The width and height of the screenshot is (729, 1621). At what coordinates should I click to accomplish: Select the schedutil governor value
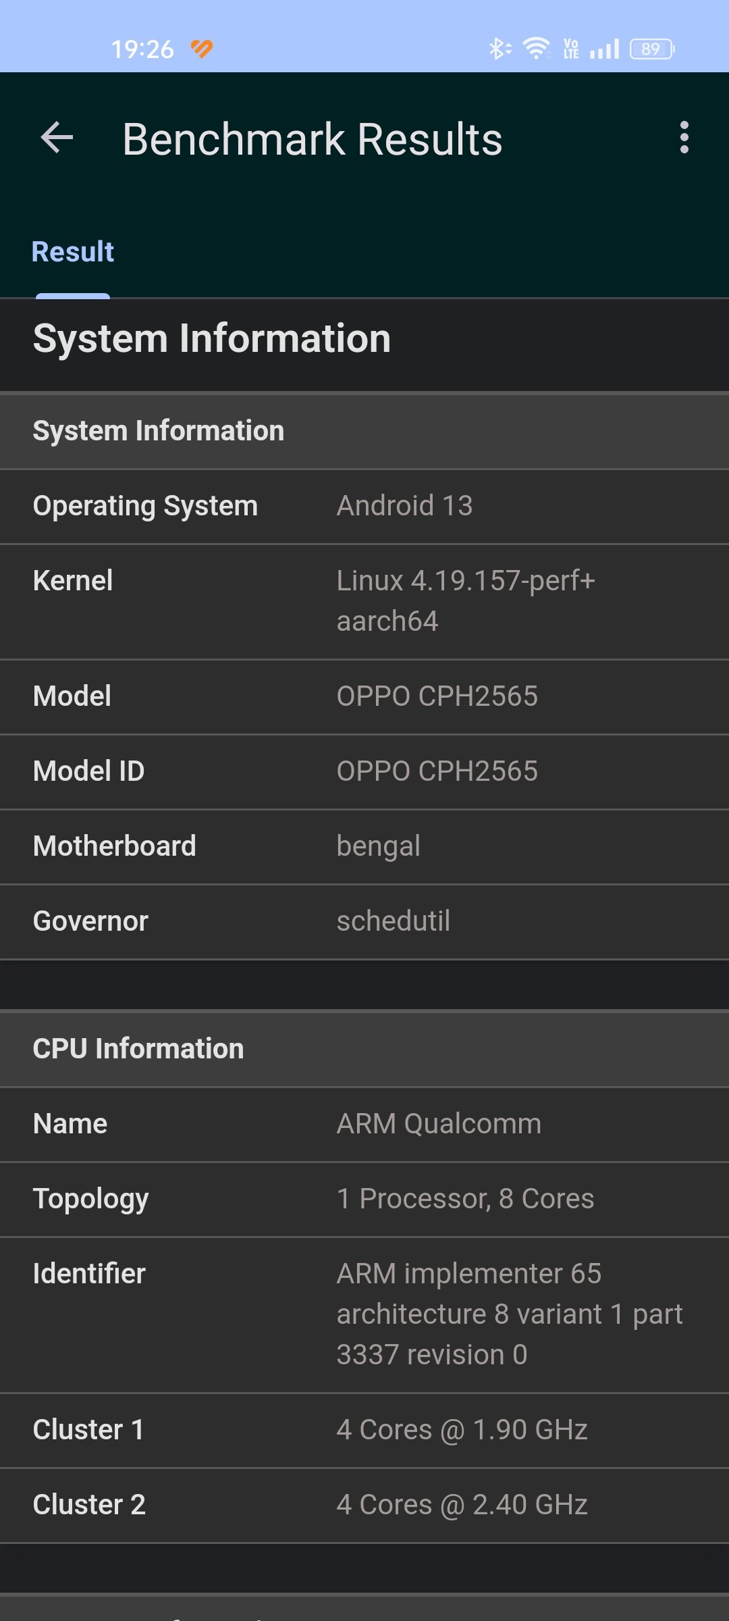(x=394, y=921)
